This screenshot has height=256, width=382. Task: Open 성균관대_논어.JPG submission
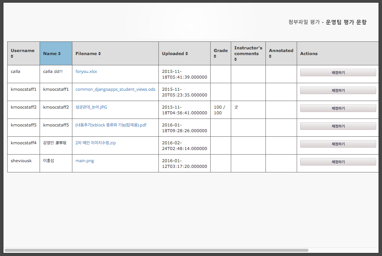(x=91, y=107)
